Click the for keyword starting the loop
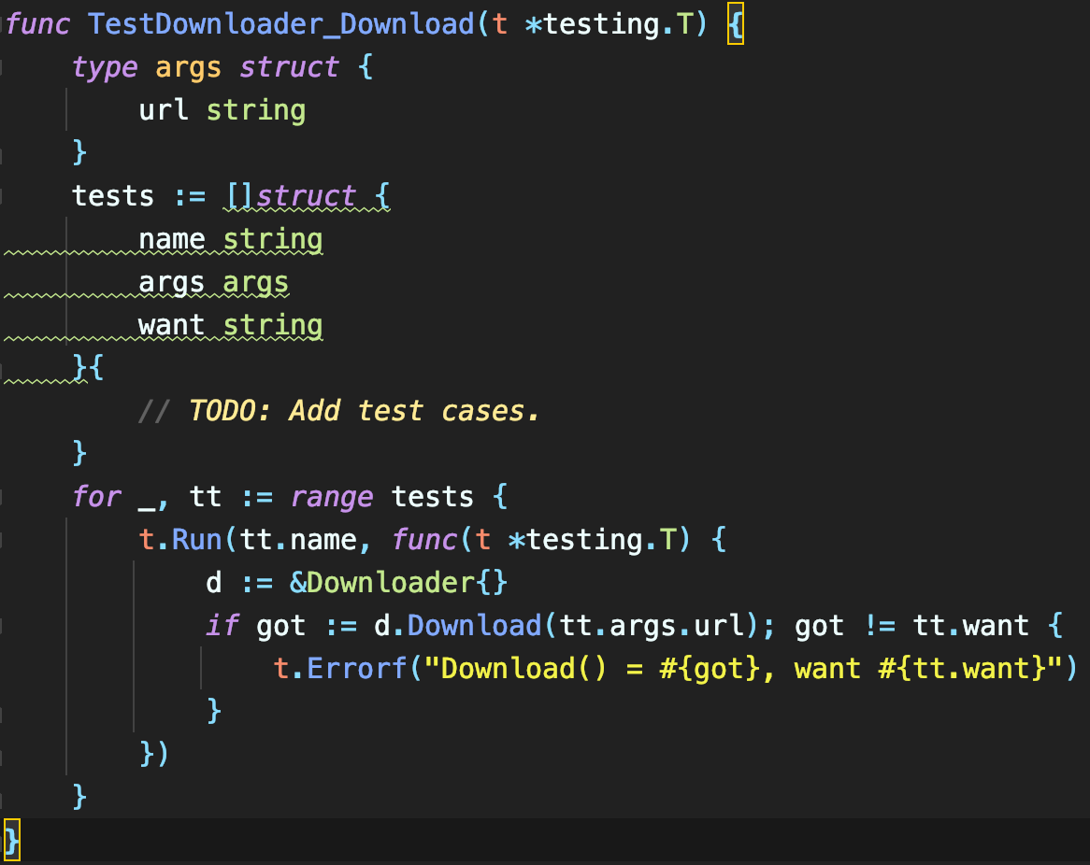Screen dimensions: 1090x865 [97, 496]
